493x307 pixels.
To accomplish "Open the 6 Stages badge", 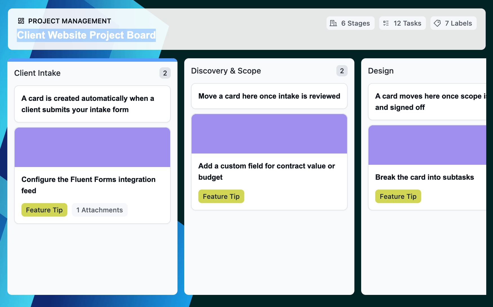I will point(350,23).
